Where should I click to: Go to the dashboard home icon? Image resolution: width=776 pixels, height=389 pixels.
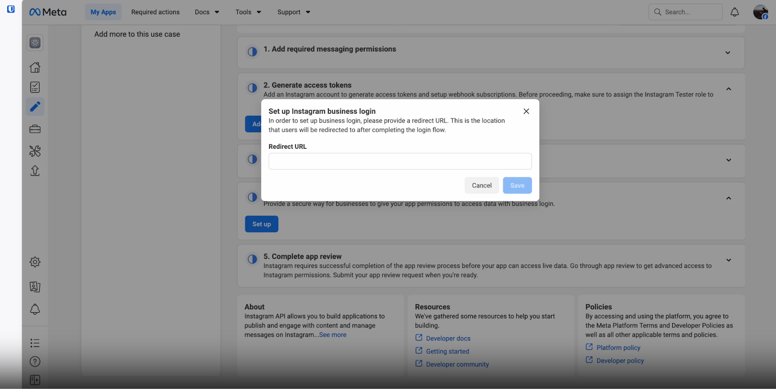(x=35, y=67)
